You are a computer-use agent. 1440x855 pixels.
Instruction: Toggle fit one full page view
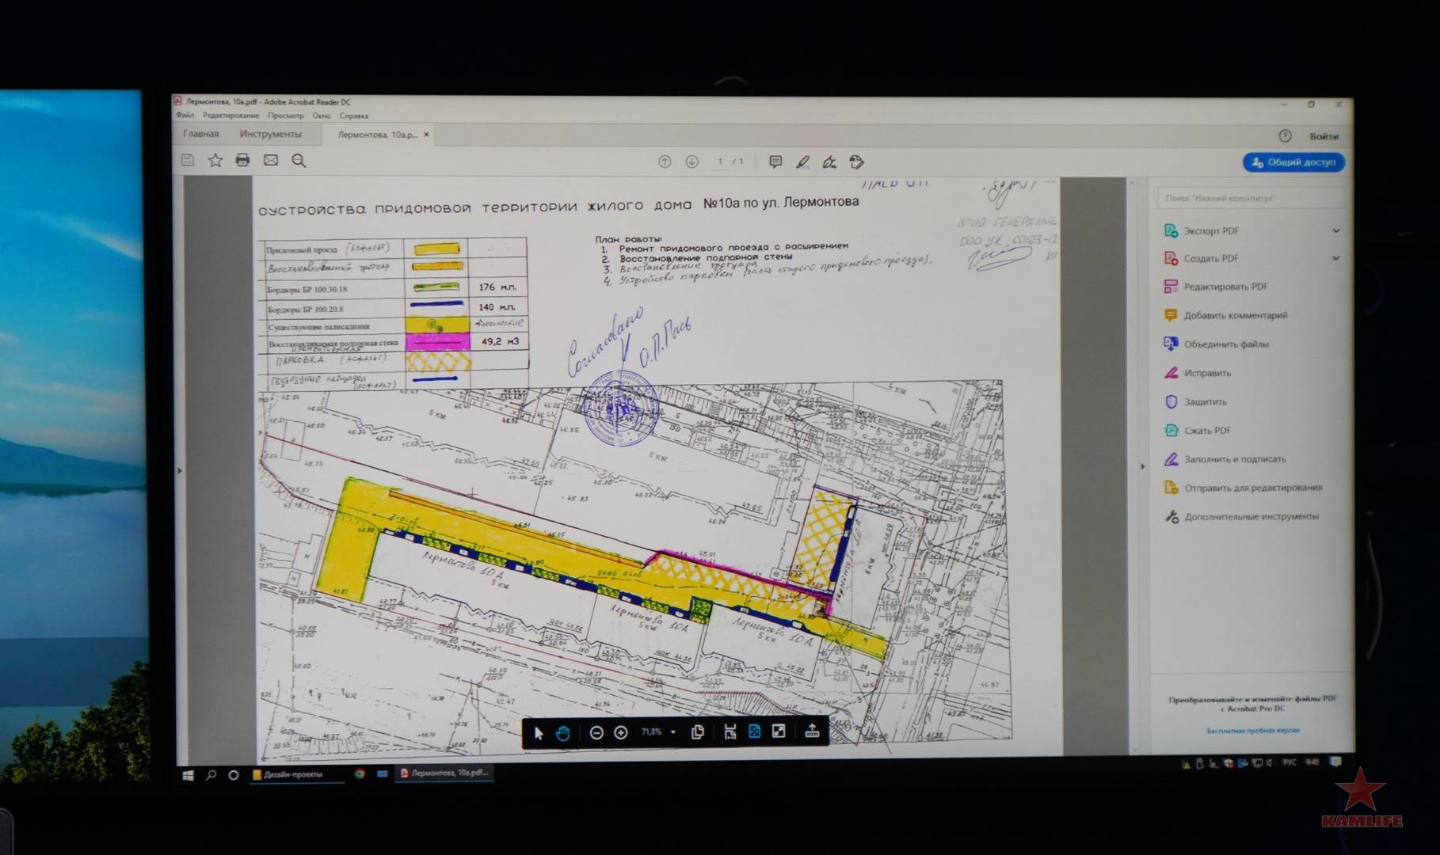(754, 732)
